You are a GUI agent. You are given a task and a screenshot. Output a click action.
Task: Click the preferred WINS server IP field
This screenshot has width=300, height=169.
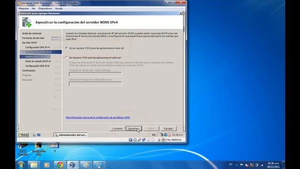[95, 74]
